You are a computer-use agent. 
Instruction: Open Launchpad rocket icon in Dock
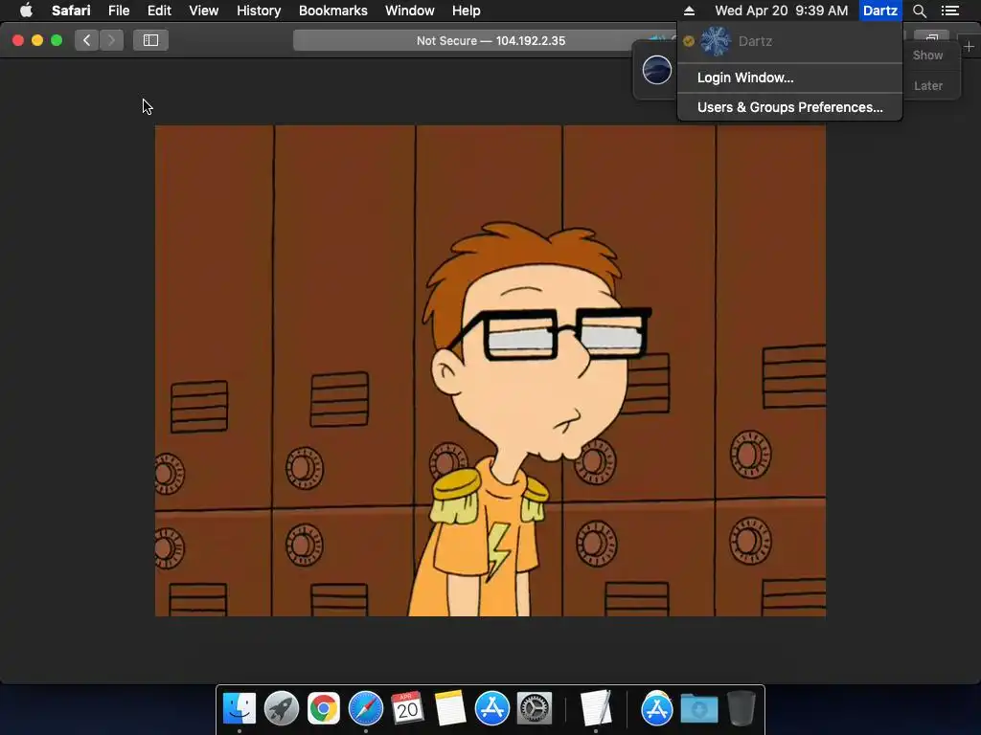[x=282, y=709]
